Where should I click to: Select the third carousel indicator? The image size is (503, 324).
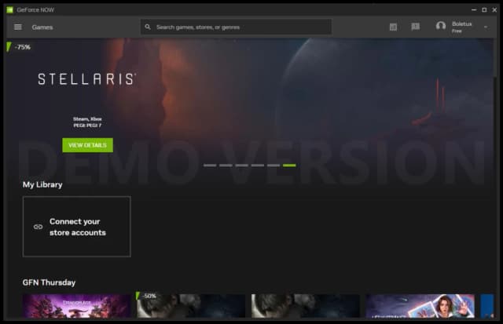[241, 166]
